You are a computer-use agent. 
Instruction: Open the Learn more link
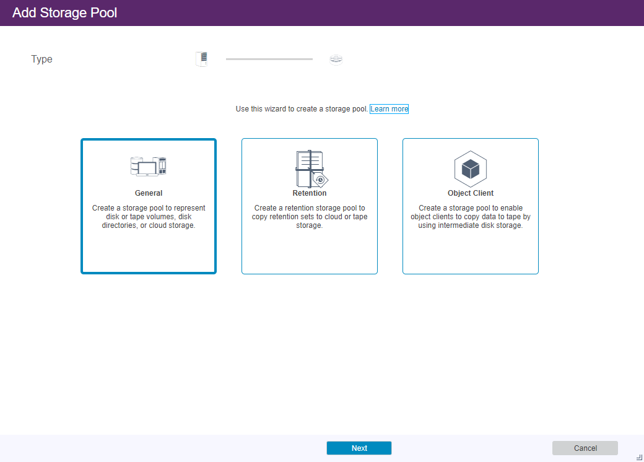tap(389, 109)
